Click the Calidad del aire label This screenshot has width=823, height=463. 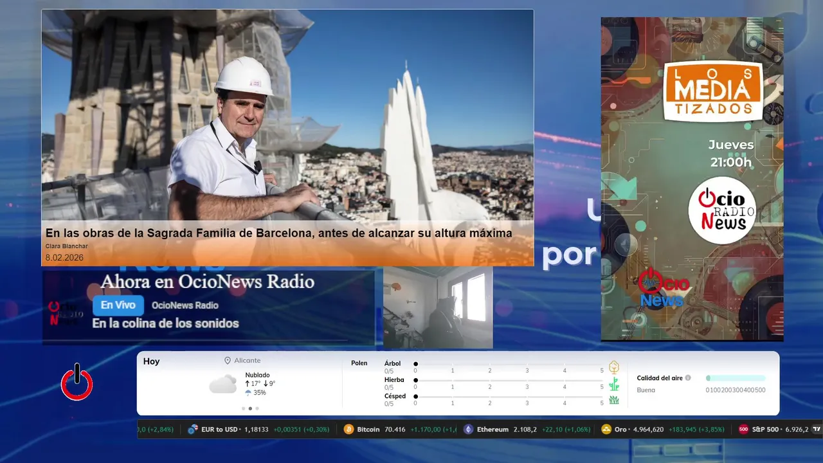coord(660,378)
